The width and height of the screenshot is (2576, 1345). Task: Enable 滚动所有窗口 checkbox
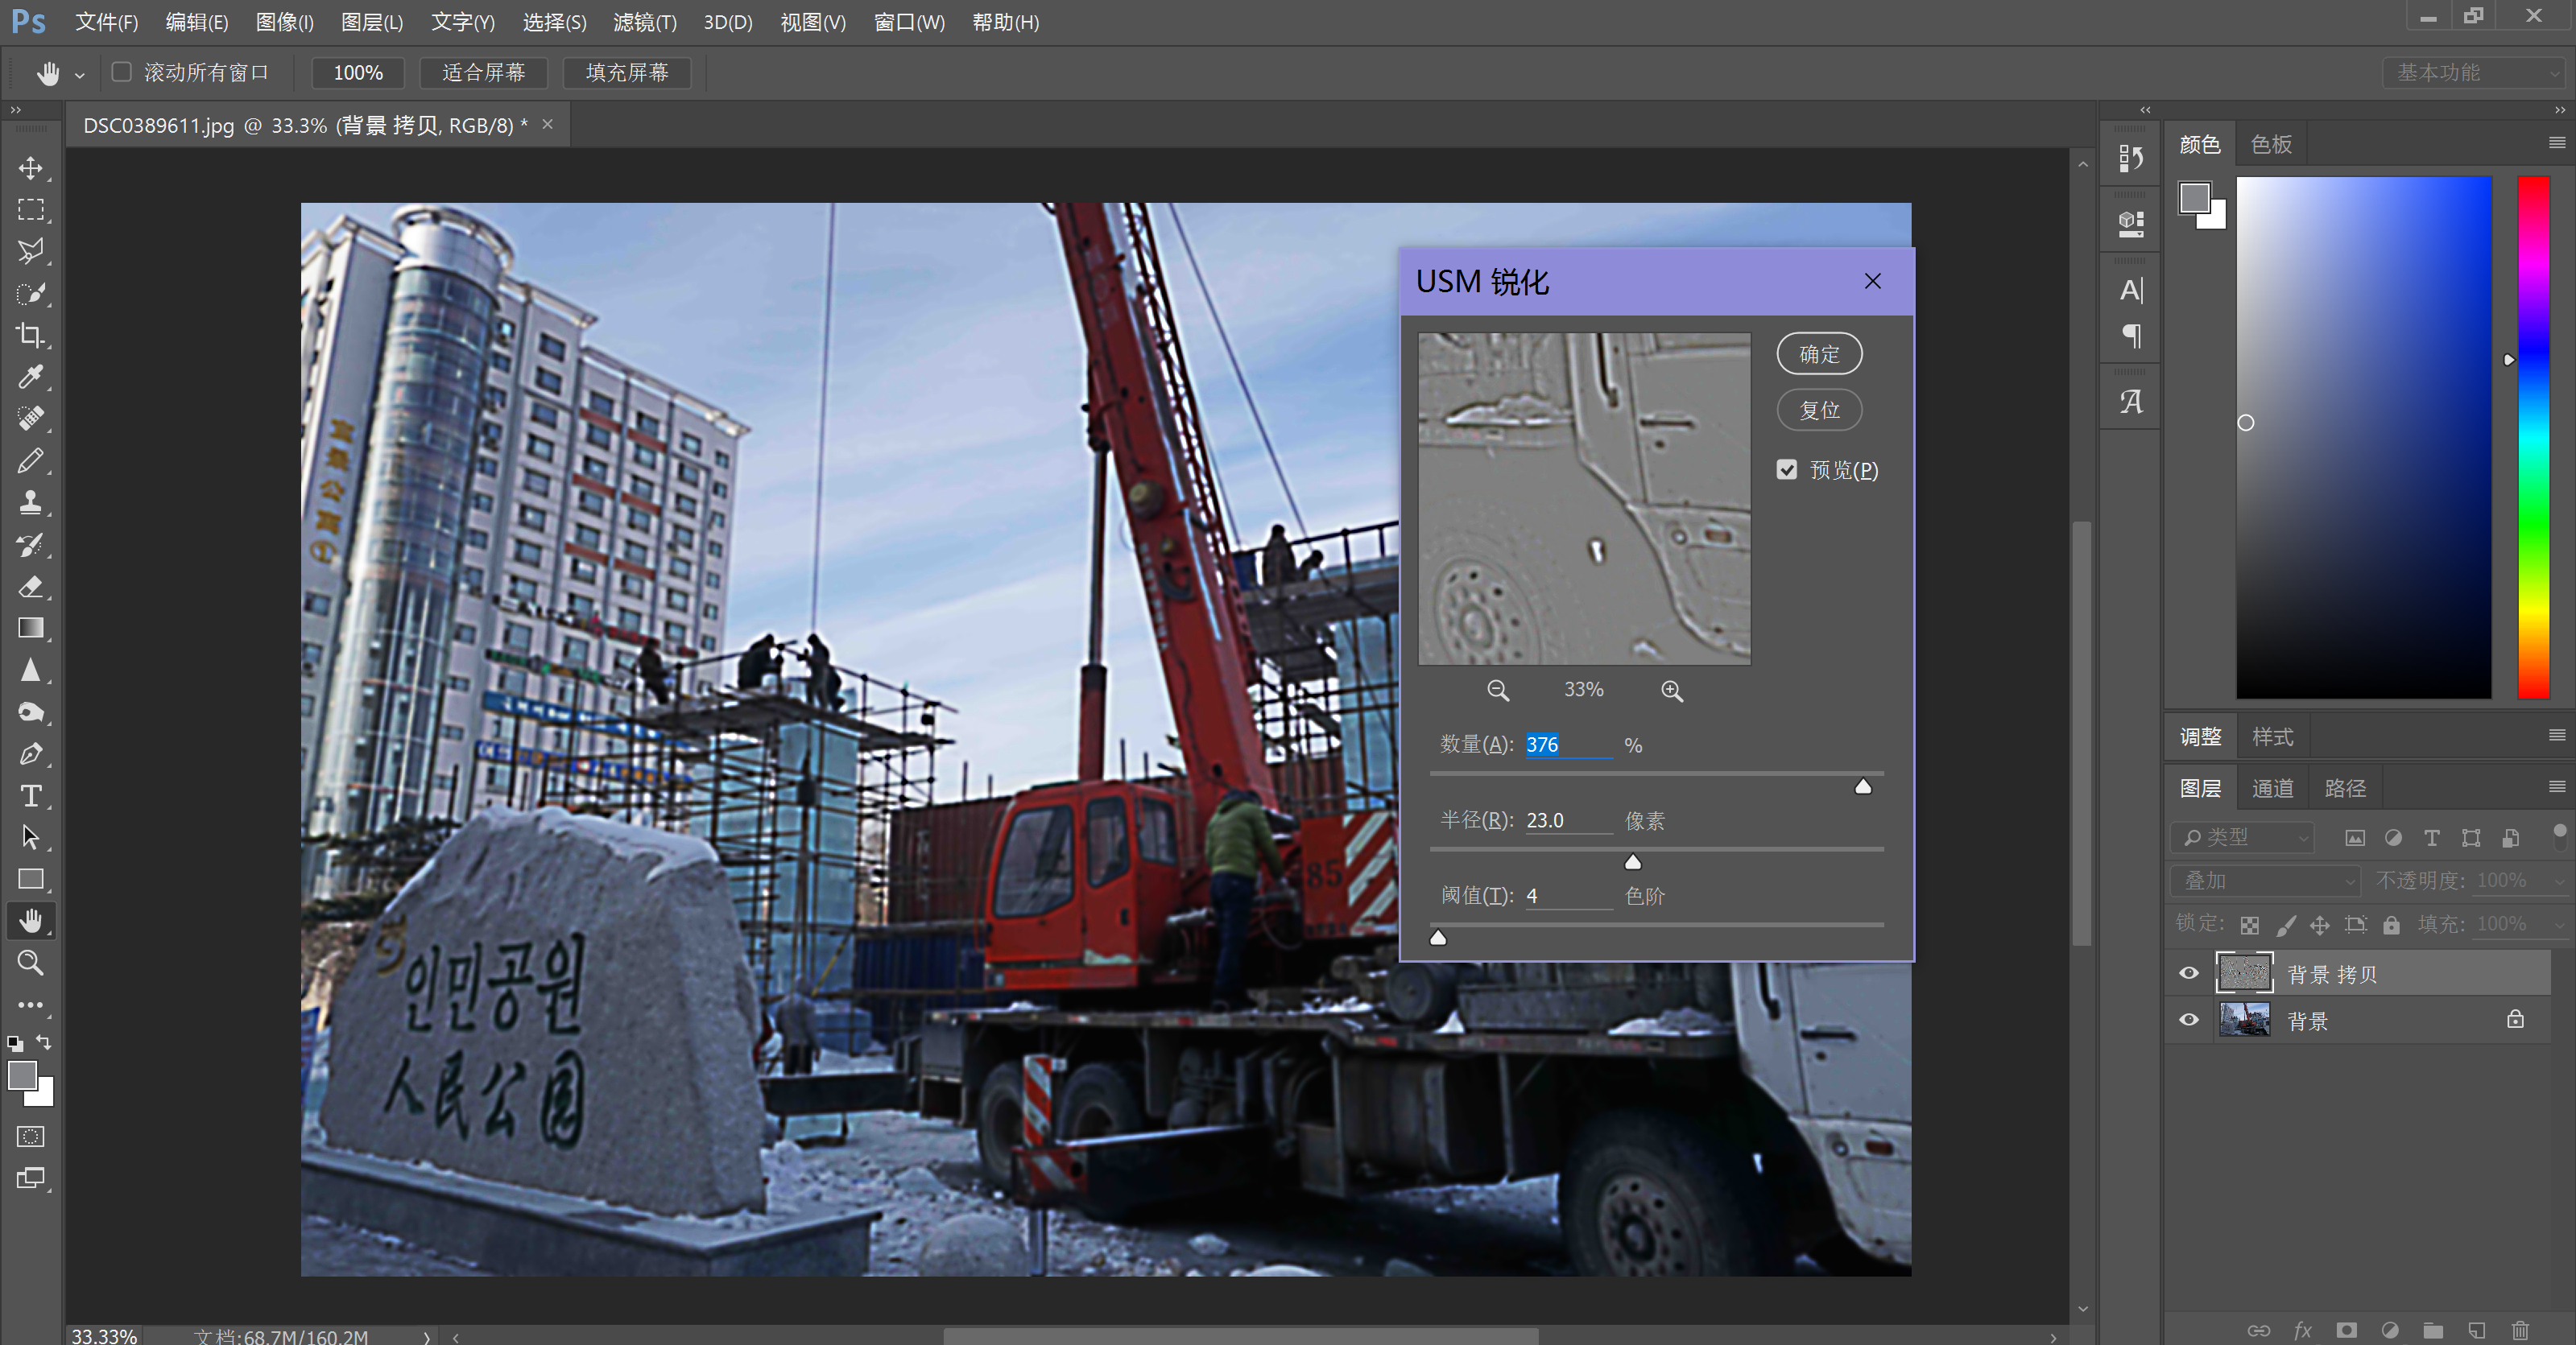coord(122,72)
